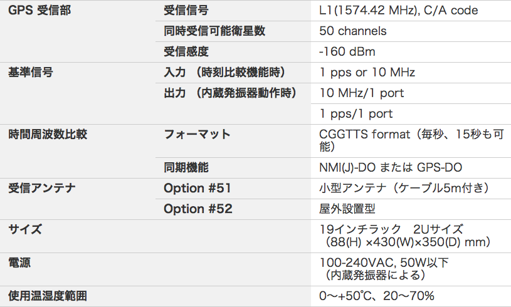Select the 50 channels value cell
Viewport: 511px width, 307px height.
pos(353,31)
